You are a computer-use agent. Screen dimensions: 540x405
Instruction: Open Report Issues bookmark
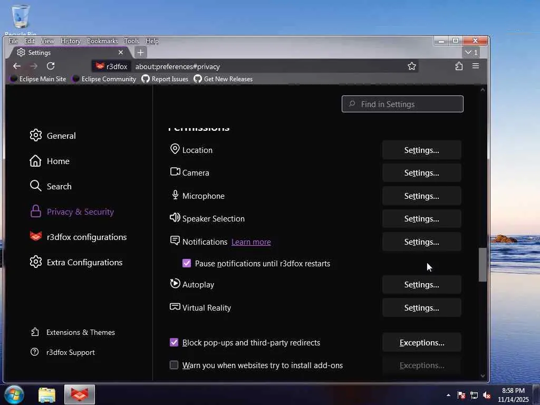pos(165,79)
